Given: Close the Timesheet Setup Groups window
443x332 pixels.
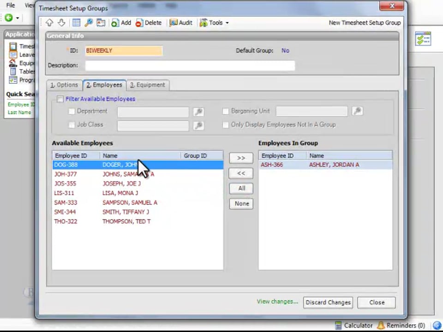Looking at the screenshot, I should [x=392, y=6].
